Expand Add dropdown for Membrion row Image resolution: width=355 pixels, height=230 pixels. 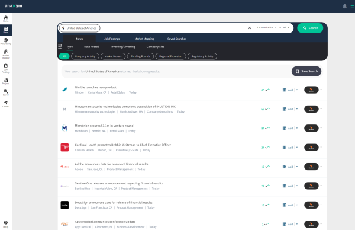[x=297, y=128]
